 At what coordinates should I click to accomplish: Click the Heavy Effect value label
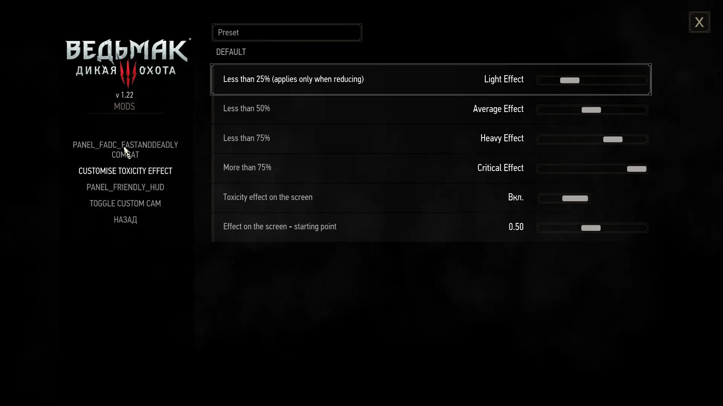coord(502,138)
